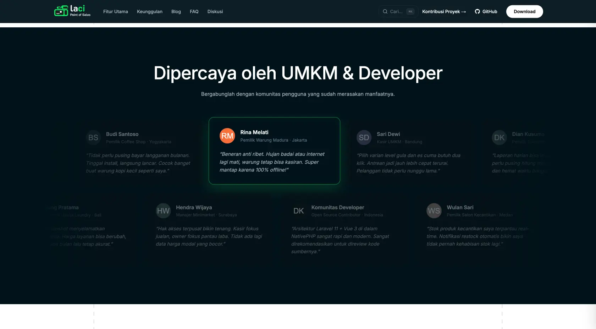Focus the Cari search field

click(398, 12)
